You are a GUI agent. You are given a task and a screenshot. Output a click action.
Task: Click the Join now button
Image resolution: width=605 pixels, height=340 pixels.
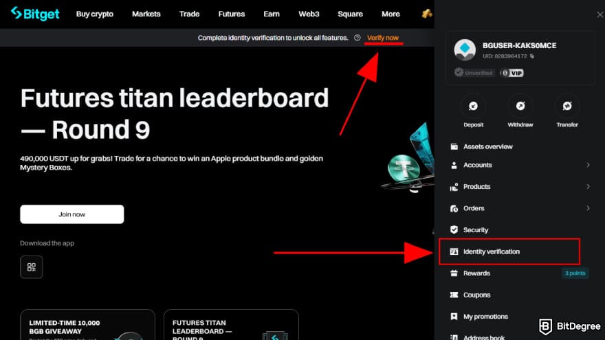72,214
